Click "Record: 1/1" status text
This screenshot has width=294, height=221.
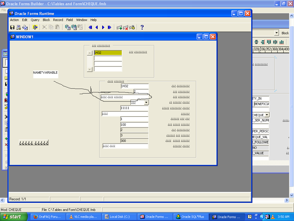pyautogui.click(x=18, y=199)
